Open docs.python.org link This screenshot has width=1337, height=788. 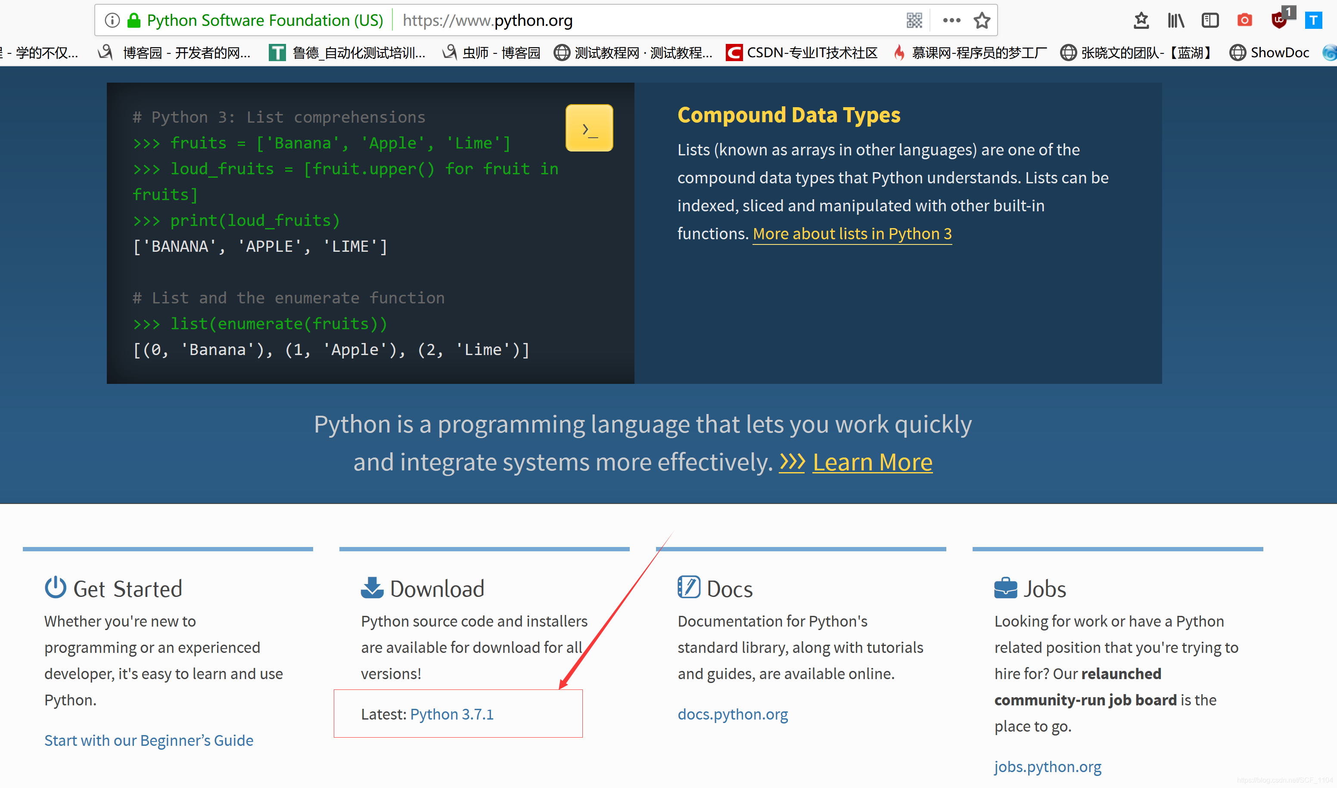(733, 714)
